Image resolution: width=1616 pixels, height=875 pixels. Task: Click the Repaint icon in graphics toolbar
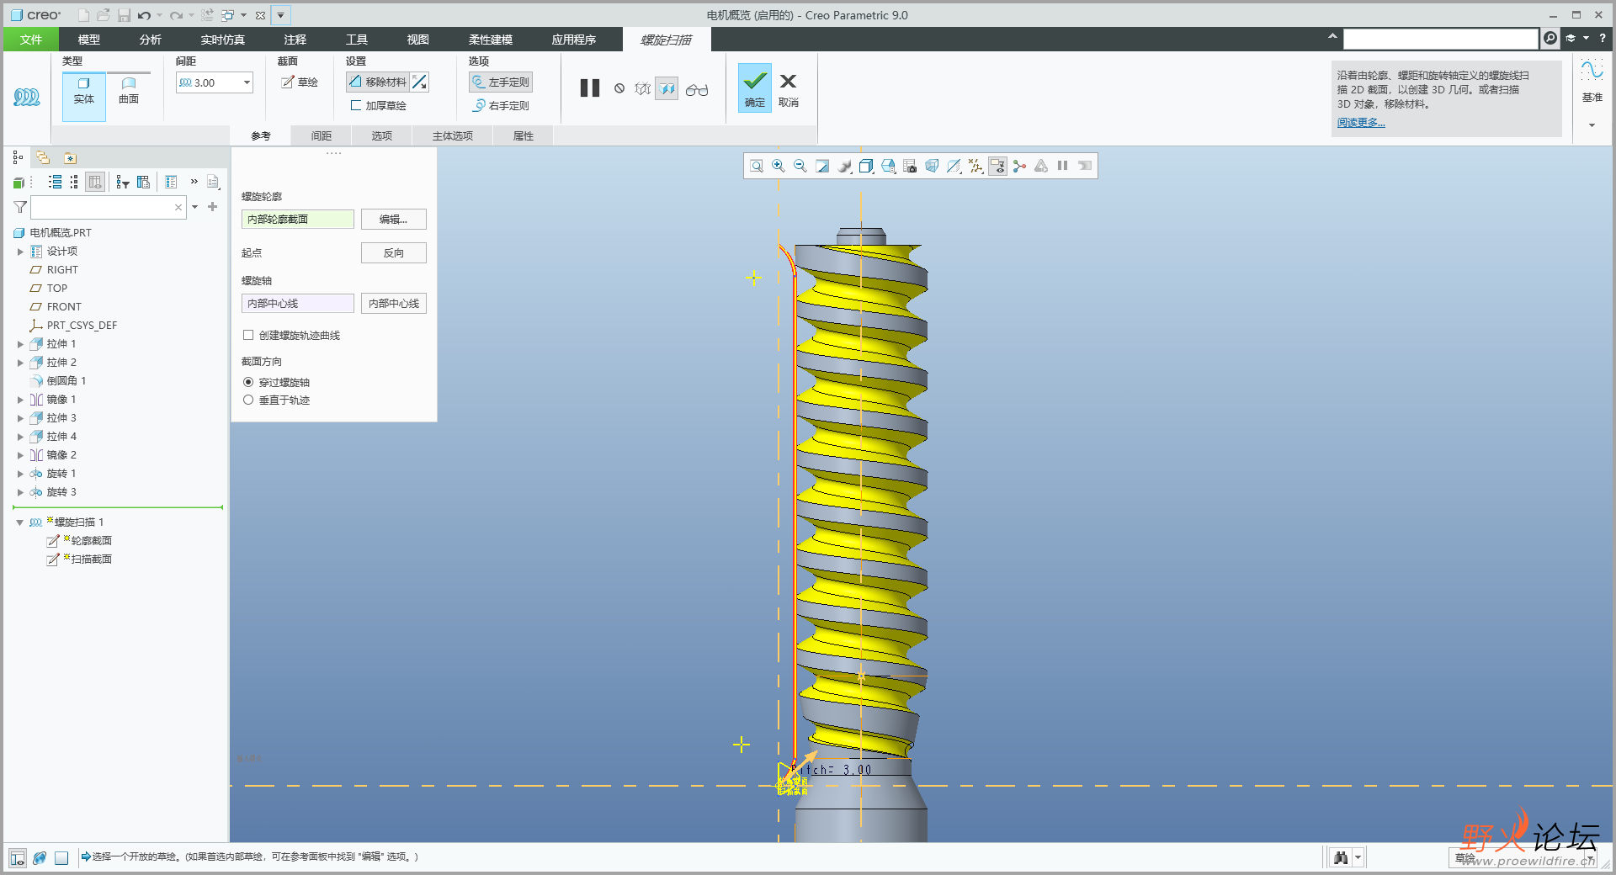[x=822, y=167]
